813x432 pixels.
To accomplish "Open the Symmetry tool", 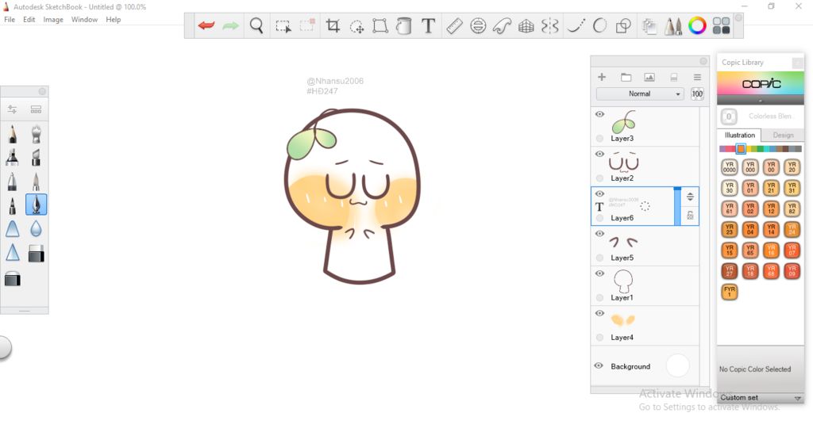I will coord(549,26).
